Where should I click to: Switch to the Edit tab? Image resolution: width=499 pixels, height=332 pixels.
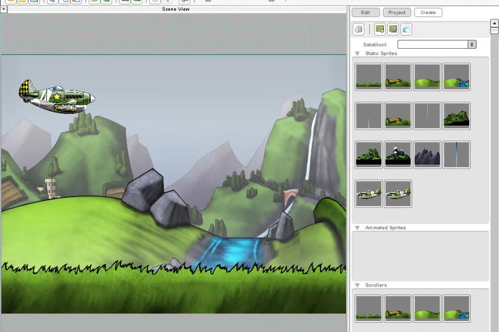click(366, 12)
